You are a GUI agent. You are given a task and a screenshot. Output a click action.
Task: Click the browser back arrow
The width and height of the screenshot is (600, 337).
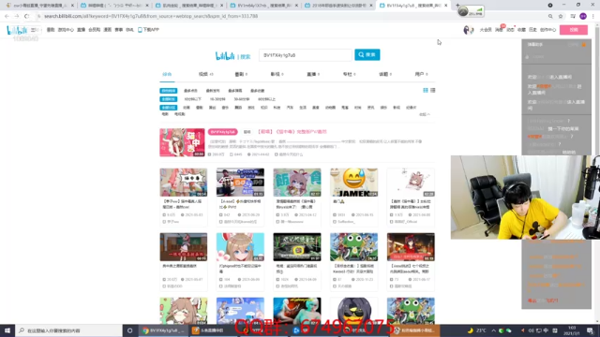7,16
